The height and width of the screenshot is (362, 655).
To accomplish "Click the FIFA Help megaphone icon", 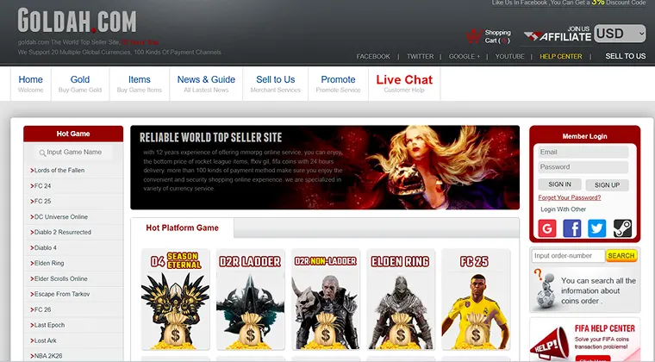I will 550,345.
